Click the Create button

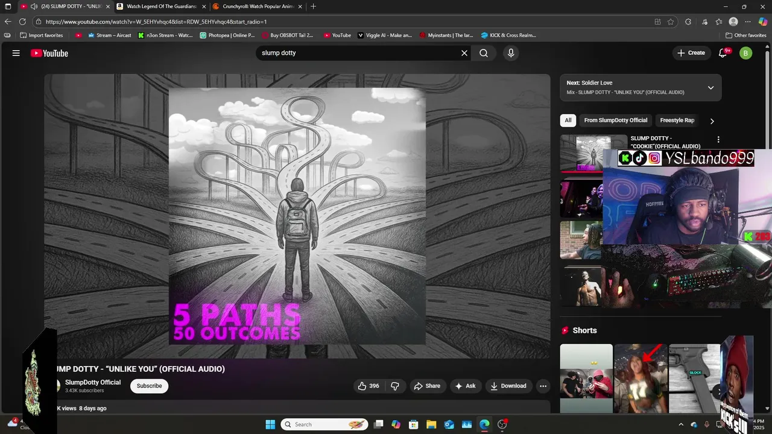pyautogui.click(x=691, y=53)
